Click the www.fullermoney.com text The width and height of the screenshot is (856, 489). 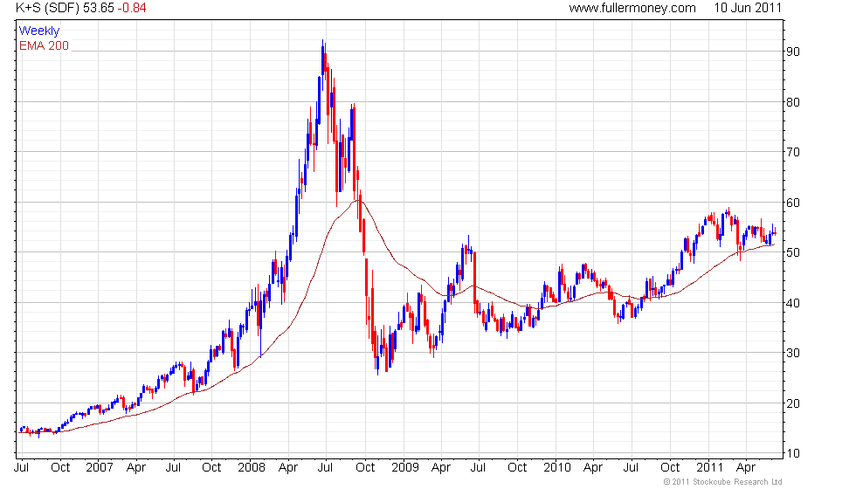pos(632,8)
